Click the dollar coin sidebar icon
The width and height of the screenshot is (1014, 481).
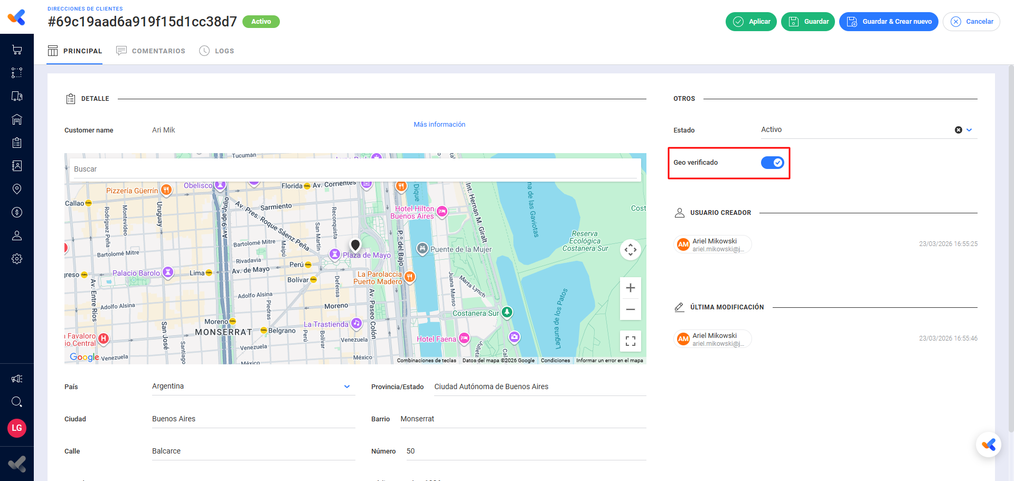17,212
